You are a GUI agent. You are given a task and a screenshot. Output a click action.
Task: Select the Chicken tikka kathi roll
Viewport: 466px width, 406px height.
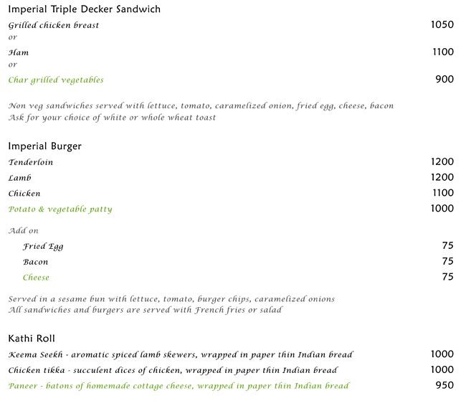pos(173,371)
